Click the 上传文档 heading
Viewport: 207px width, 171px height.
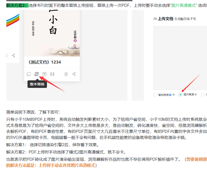pos(166,19)
